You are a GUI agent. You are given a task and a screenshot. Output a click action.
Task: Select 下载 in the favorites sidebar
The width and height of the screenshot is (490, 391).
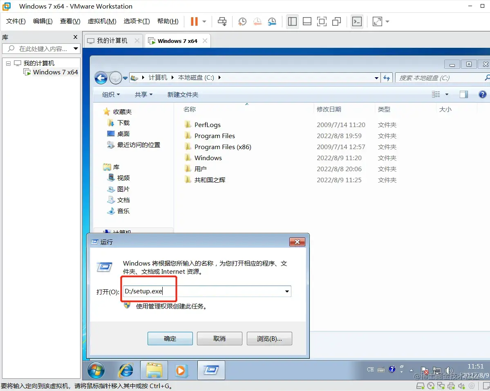[119, 123]
